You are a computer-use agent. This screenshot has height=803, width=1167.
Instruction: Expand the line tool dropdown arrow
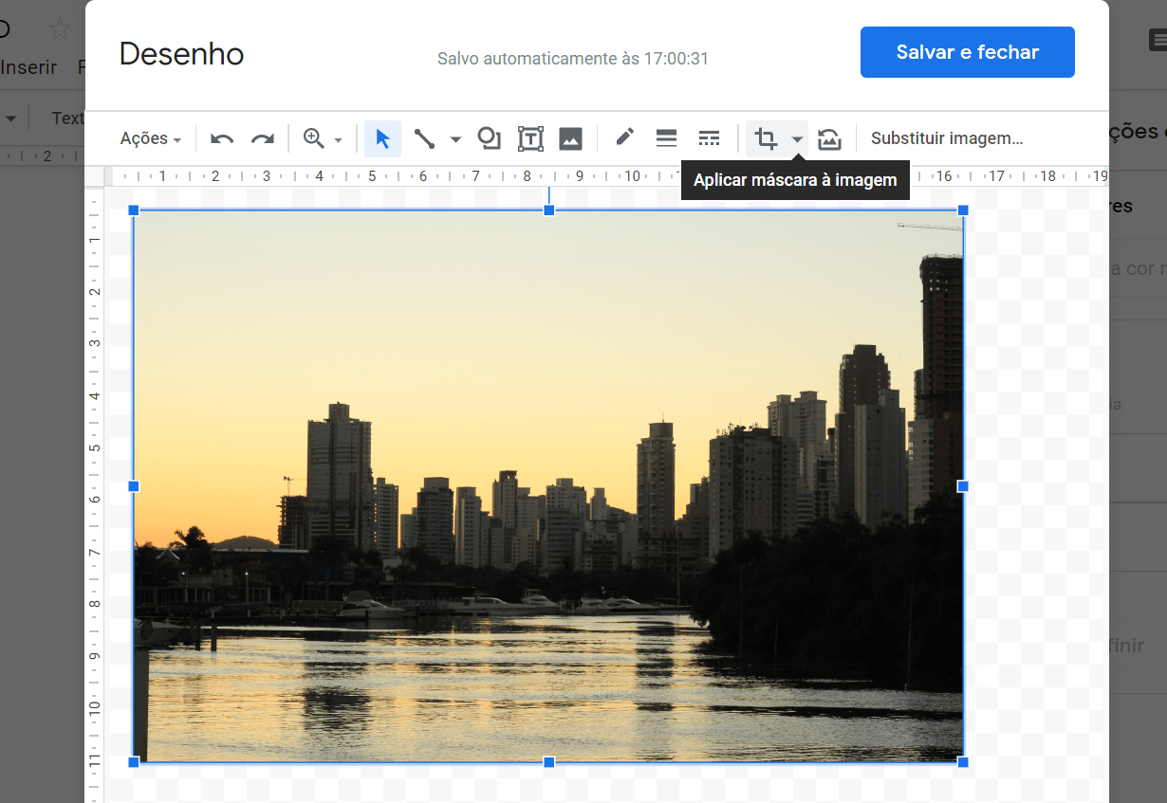tap(455, 140)
